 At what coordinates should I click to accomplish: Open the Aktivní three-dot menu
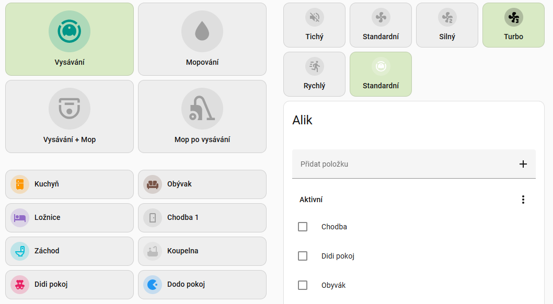pyautogui.click(x=523, y=200)
